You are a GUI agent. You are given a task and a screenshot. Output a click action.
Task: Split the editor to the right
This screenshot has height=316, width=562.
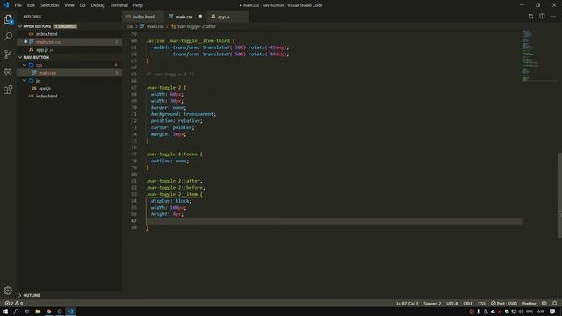coord(542,17)
